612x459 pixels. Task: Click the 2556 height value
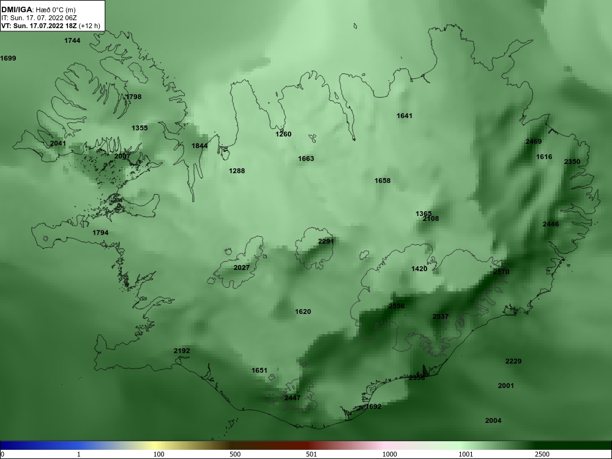397,307
